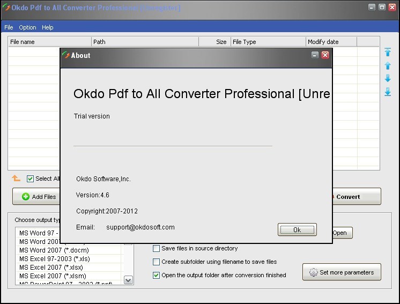Sort by File Type column header
The width and height of the screenshot is (400, 304).
tap(268, 42)
